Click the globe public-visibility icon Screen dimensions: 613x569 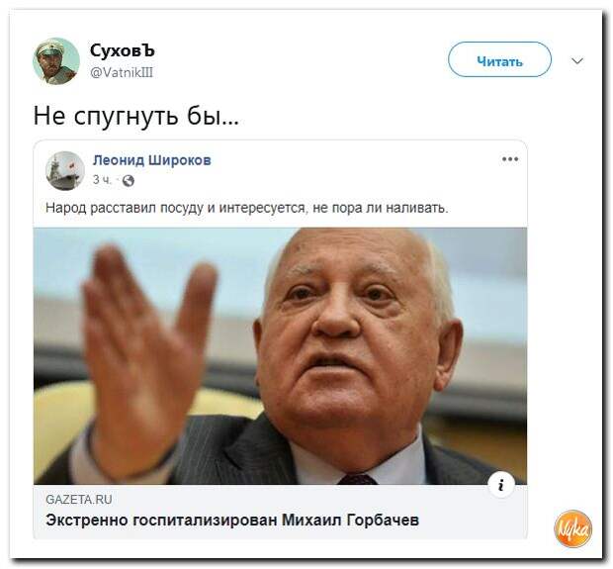[129, 180]
